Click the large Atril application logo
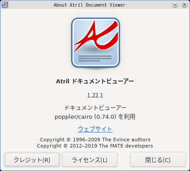This screenshot has height=171, width=190. 95,43
